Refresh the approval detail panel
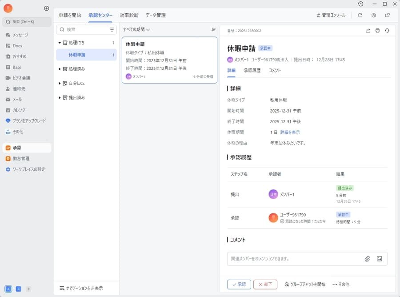400x297 pixels. [387, 31]
